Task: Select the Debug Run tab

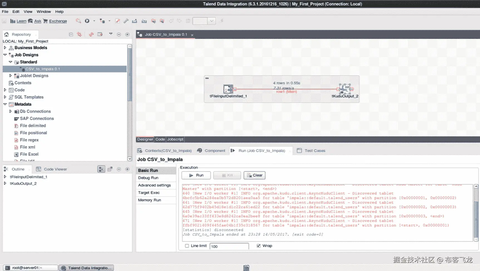Action: pos(148,178)
